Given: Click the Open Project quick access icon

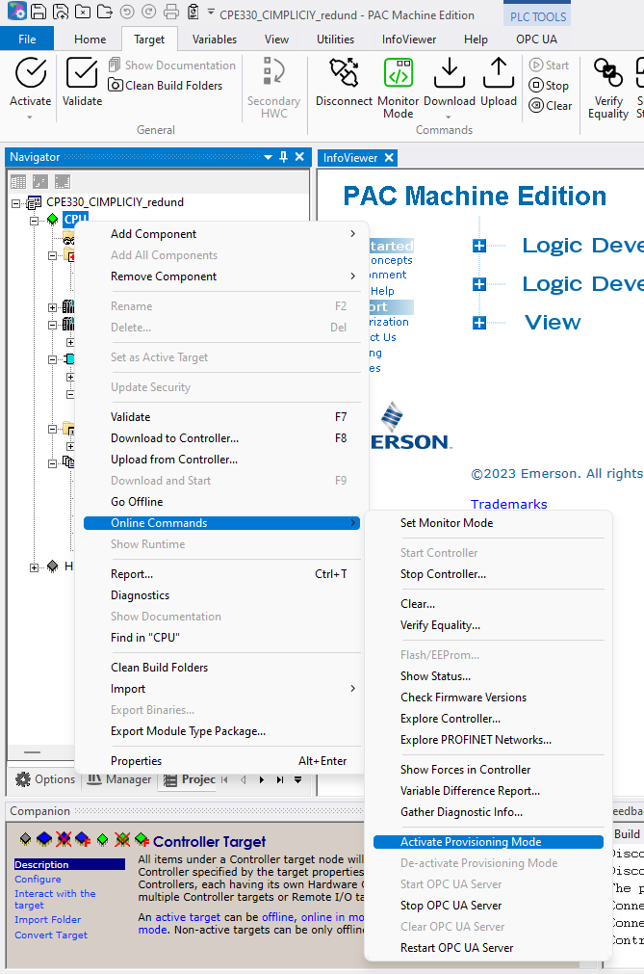Looking at the screenshot, I should pos(105,12).
